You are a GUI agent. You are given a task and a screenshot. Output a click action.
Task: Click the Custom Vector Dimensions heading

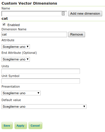click(x=29, y=3)
